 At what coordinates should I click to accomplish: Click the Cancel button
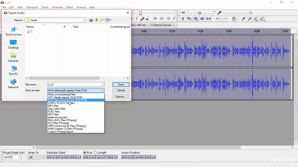point(121,90)
